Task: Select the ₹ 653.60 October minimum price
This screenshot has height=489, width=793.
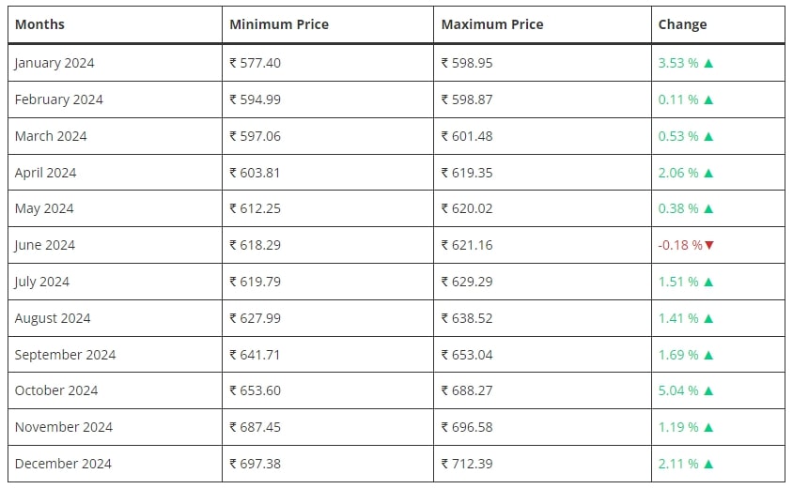Action: click(x=255, y=390)
